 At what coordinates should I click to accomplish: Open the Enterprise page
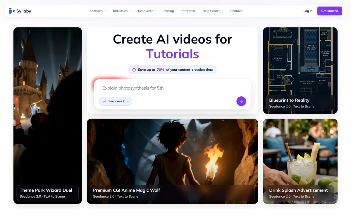188,11
